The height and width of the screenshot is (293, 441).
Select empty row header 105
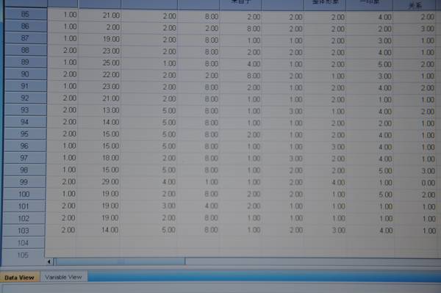click(24, 255)
